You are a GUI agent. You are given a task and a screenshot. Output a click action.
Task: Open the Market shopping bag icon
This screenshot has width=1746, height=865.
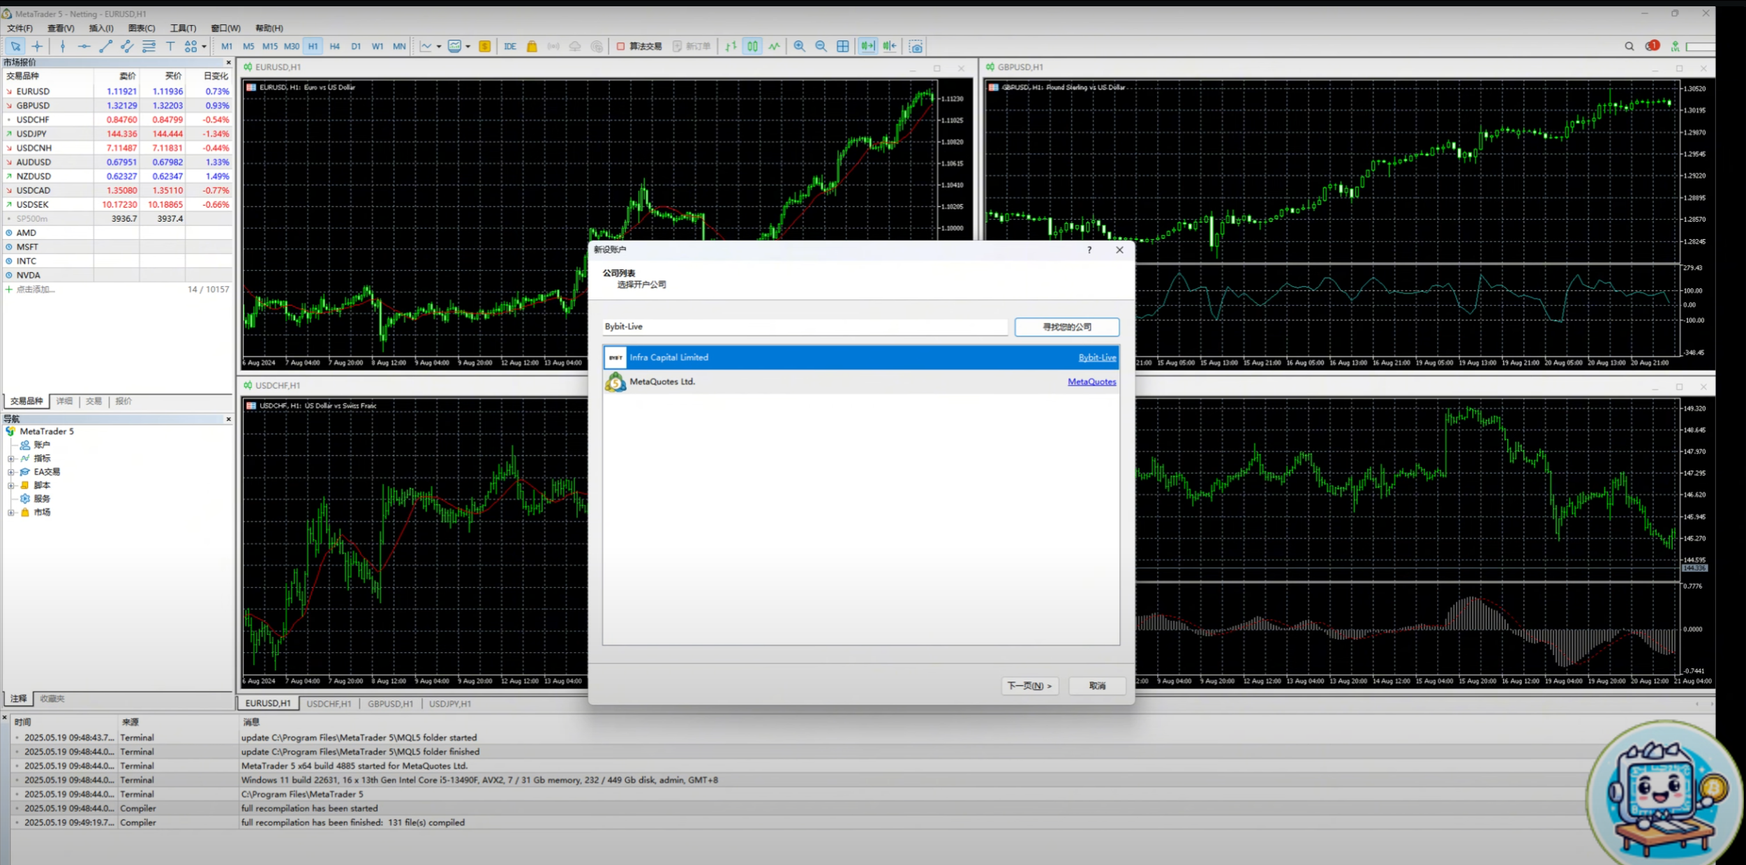coord(532,47)
